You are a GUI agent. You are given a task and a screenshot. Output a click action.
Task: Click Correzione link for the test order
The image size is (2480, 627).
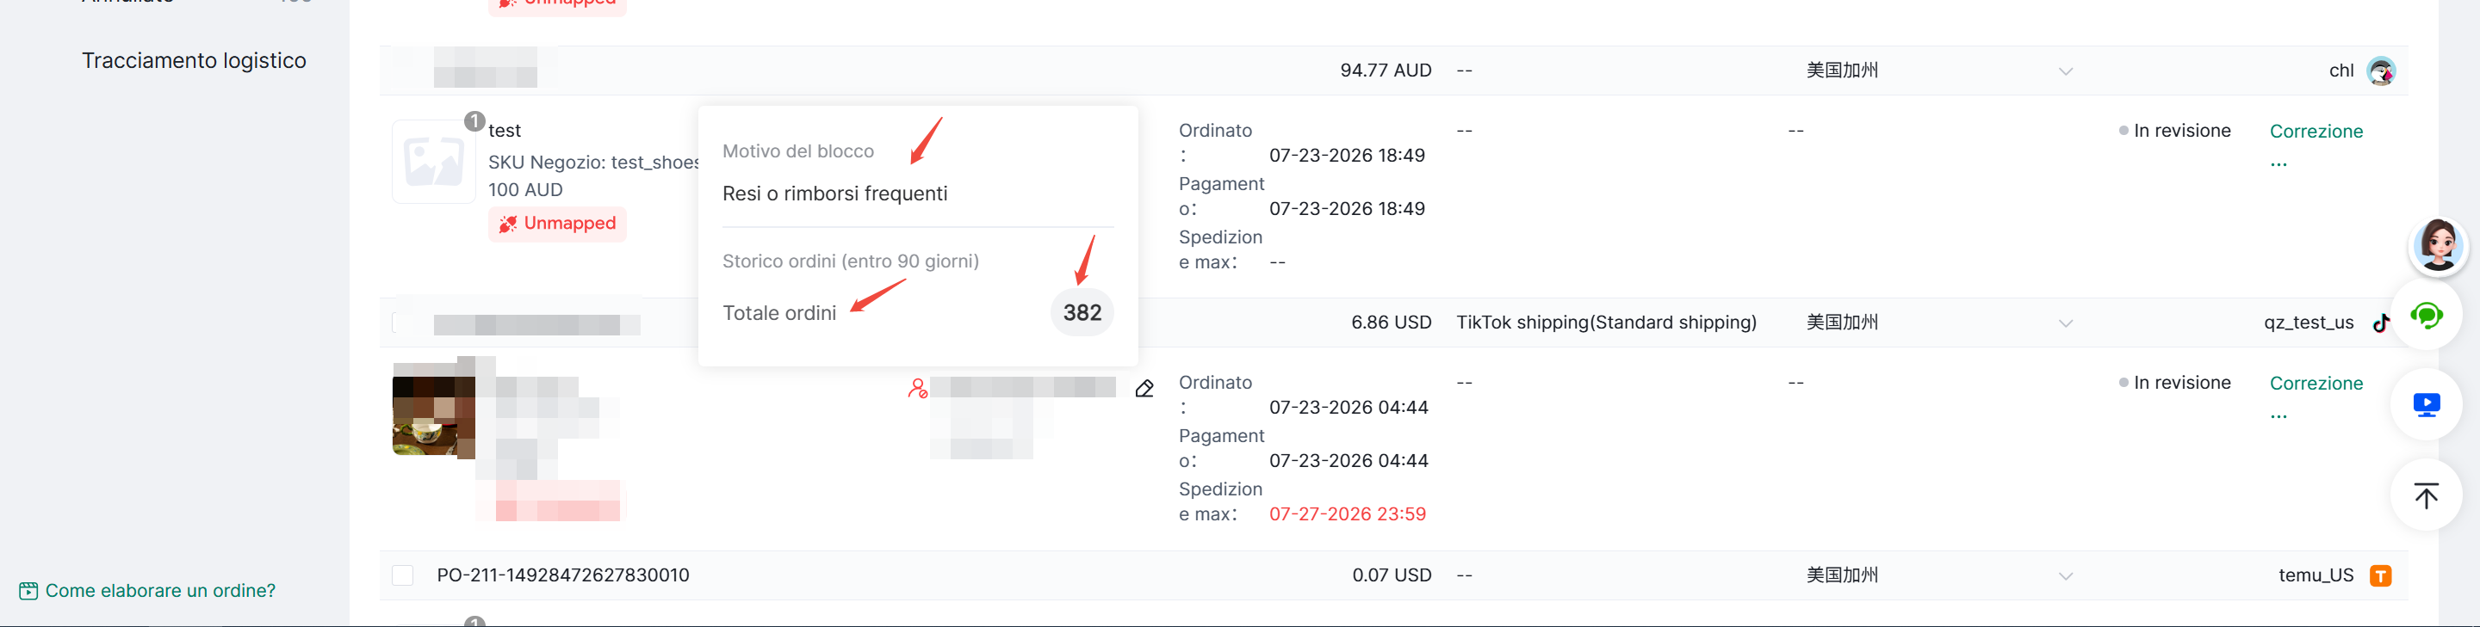(2316, 132)
